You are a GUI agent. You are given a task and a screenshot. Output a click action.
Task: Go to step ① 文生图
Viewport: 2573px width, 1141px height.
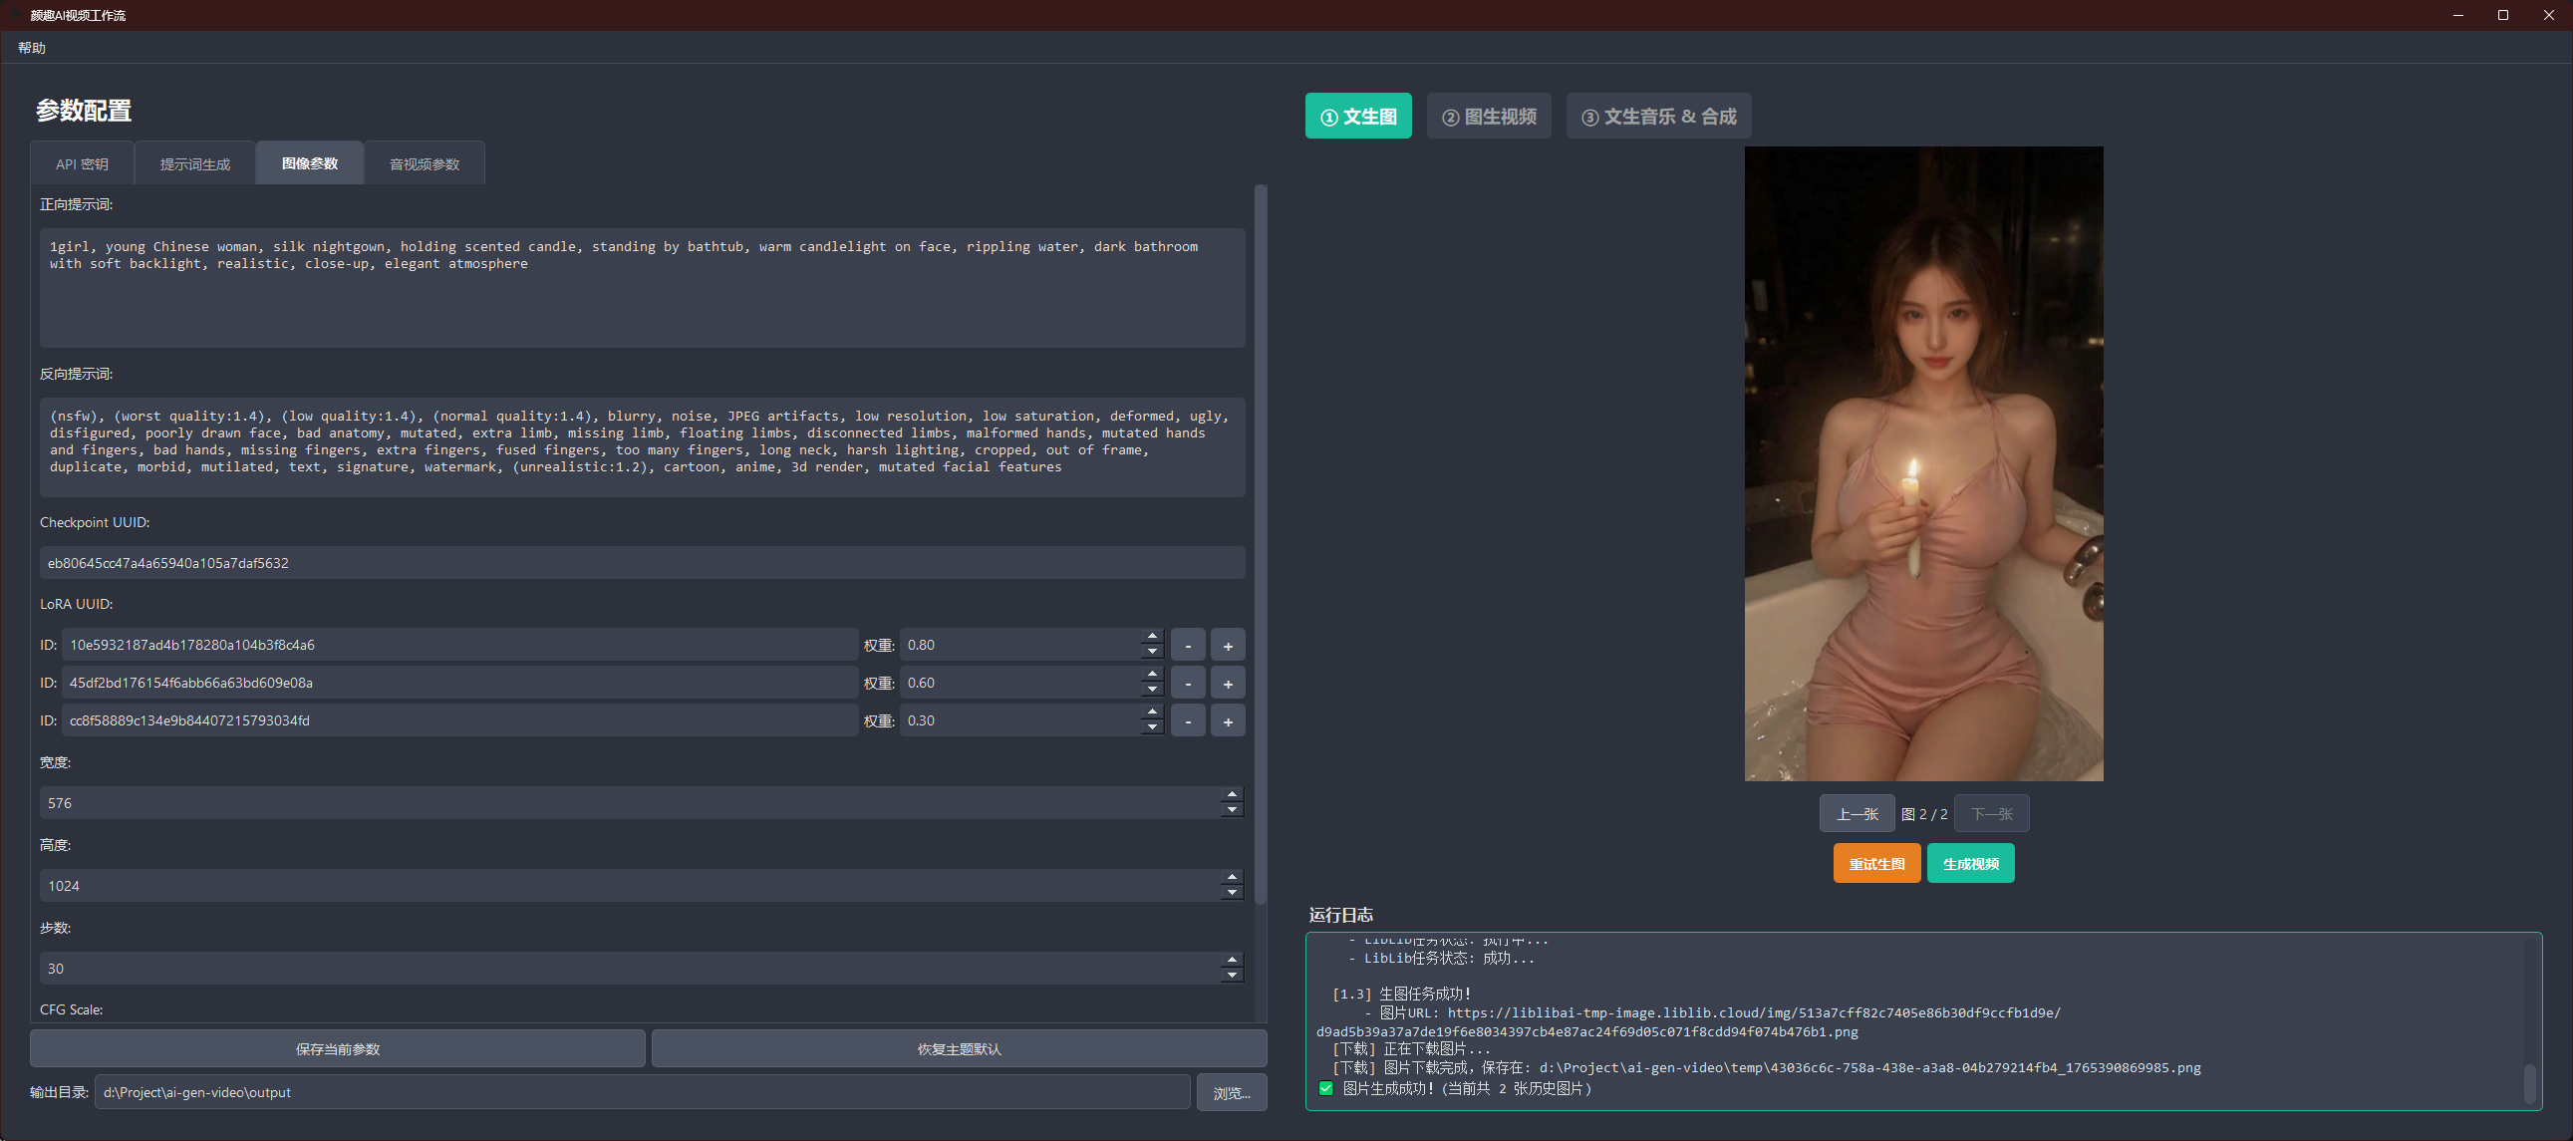[1358, 116]
